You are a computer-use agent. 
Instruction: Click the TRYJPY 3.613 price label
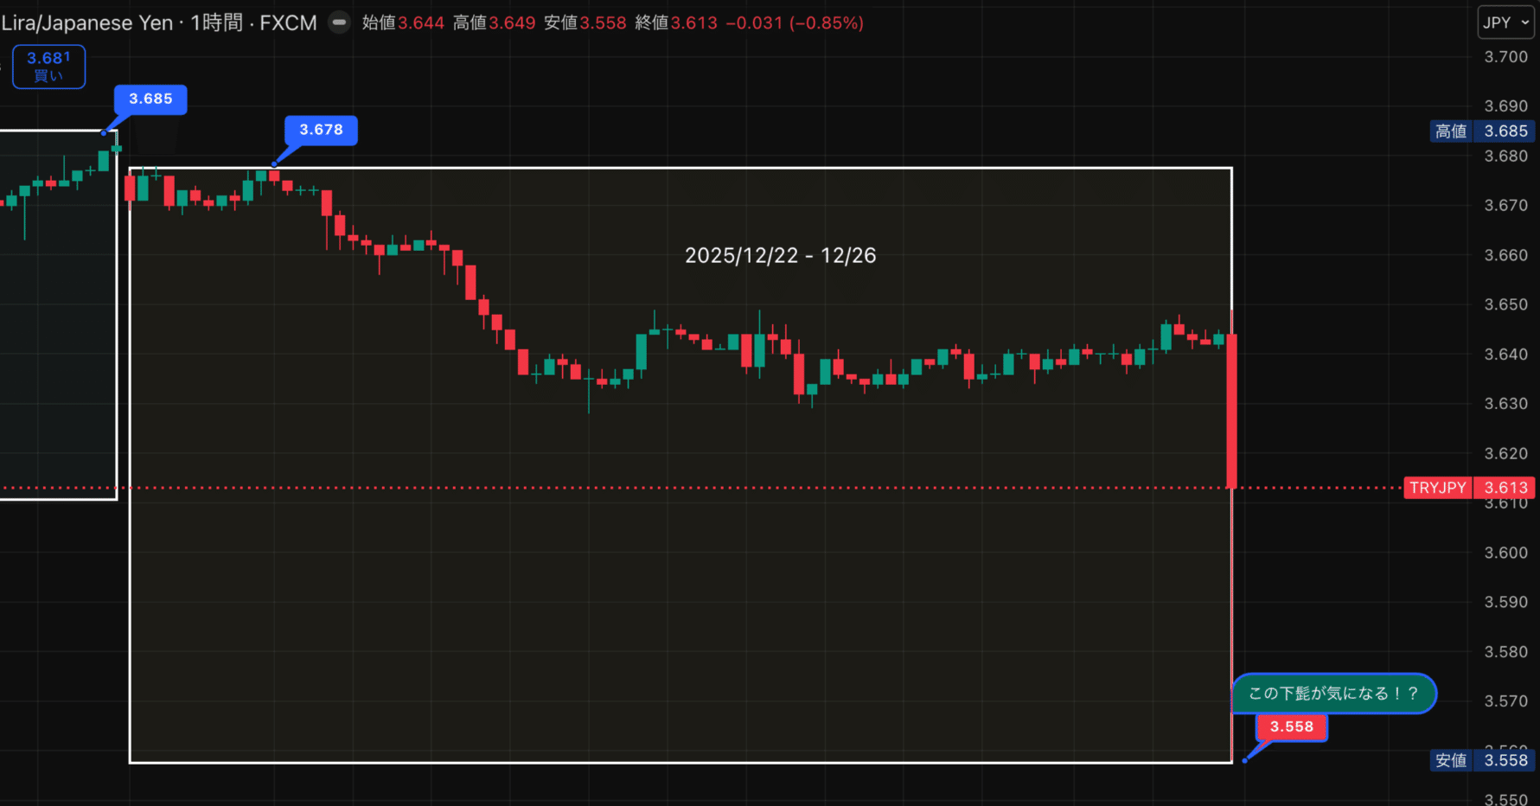1470,488
